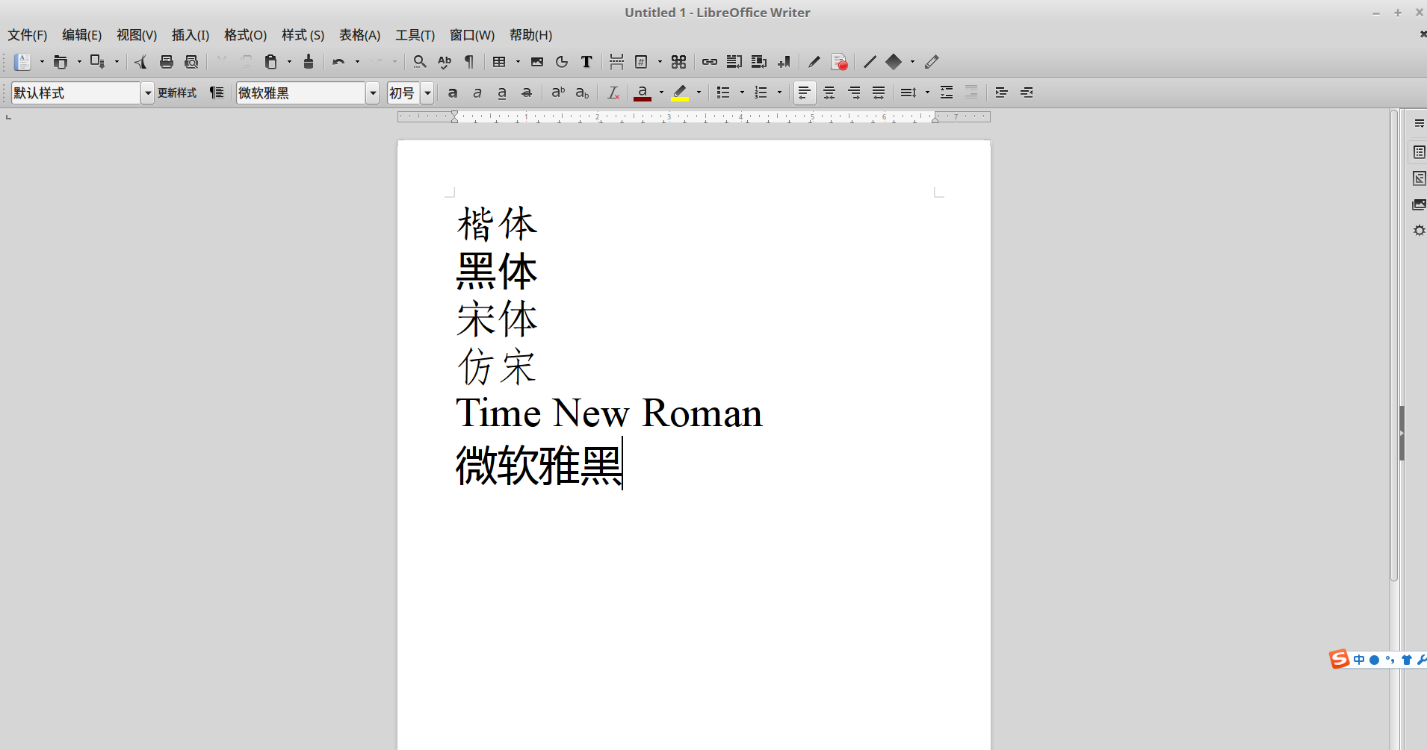Toggle subscript formatting
This screenshot has width=1427, height=750.
[582, 93]
